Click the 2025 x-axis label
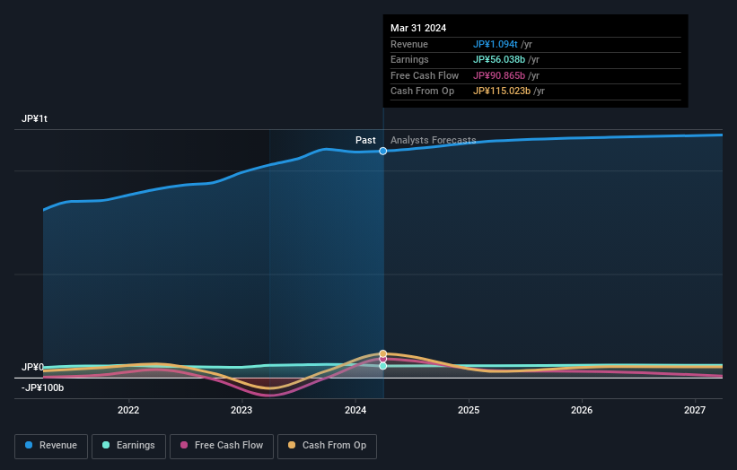 point(469,410)
